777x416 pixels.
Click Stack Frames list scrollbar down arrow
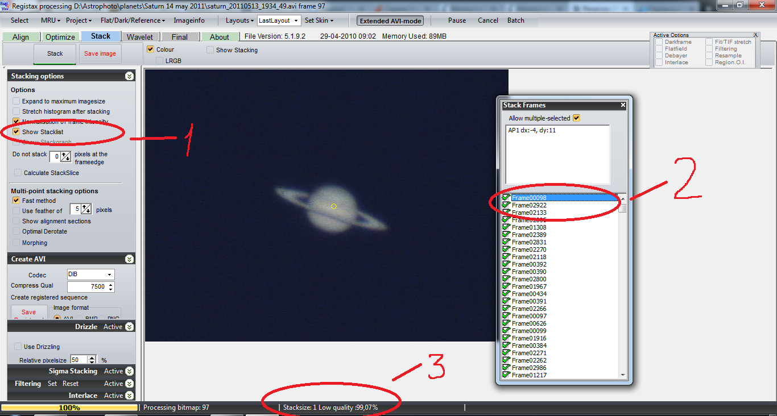point(623,375)
